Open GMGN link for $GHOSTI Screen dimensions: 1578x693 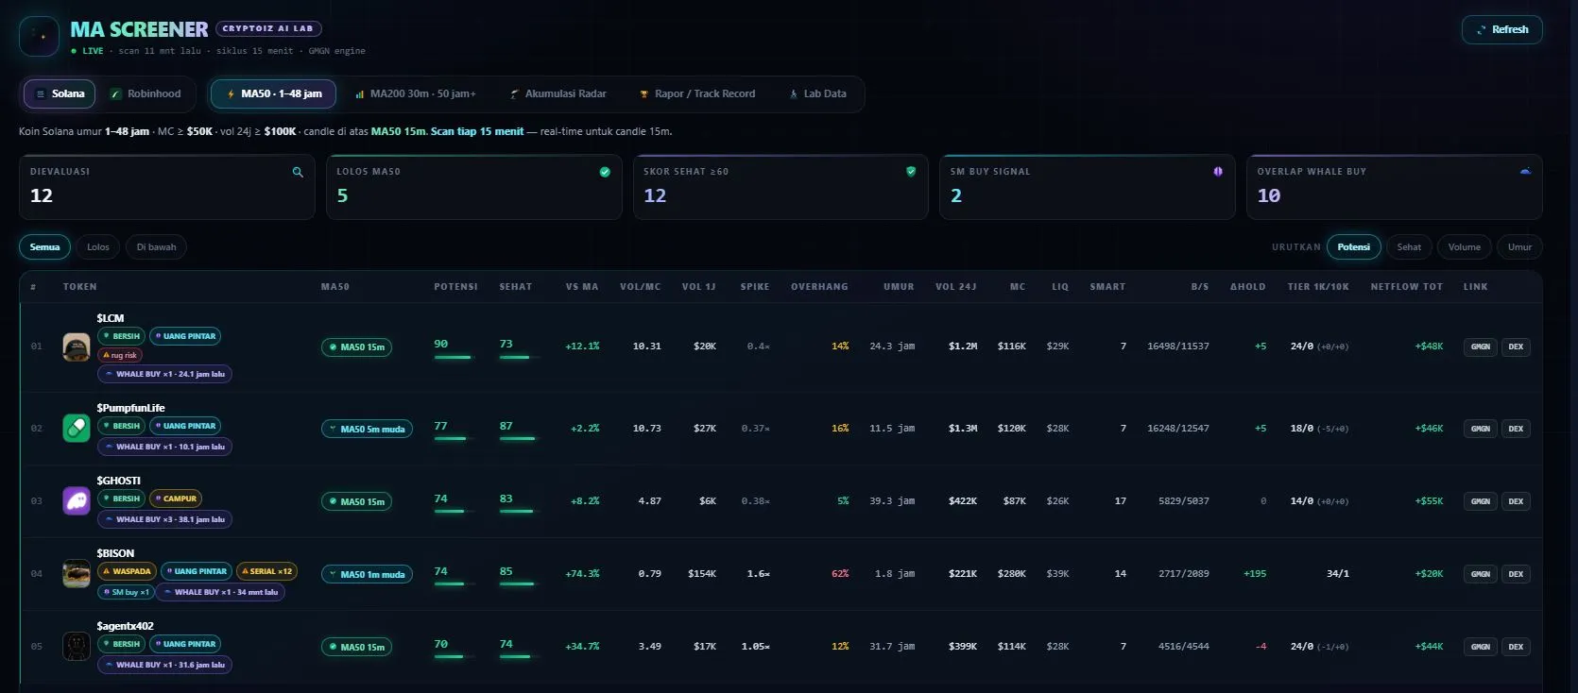click(1481, 501)
